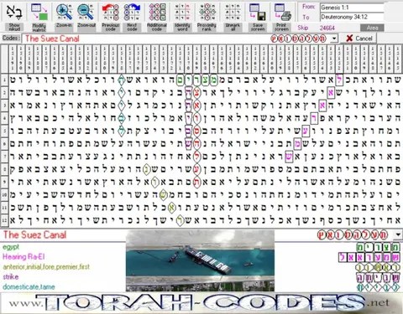Image resolution: width=403 pixels, height=314 pixels.
Task: Select the 'egypt' term in the list
Action: 11,247
